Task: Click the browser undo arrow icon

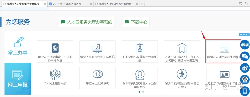Action: coord(246,4)
